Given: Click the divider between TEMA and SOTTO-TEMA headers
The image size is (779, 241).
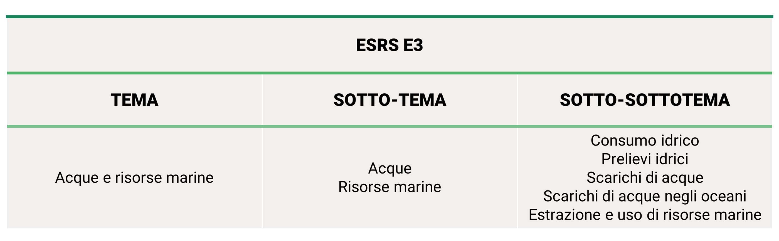Looking at the screenshot, I should pyautogui.click(x=262, y=100).
